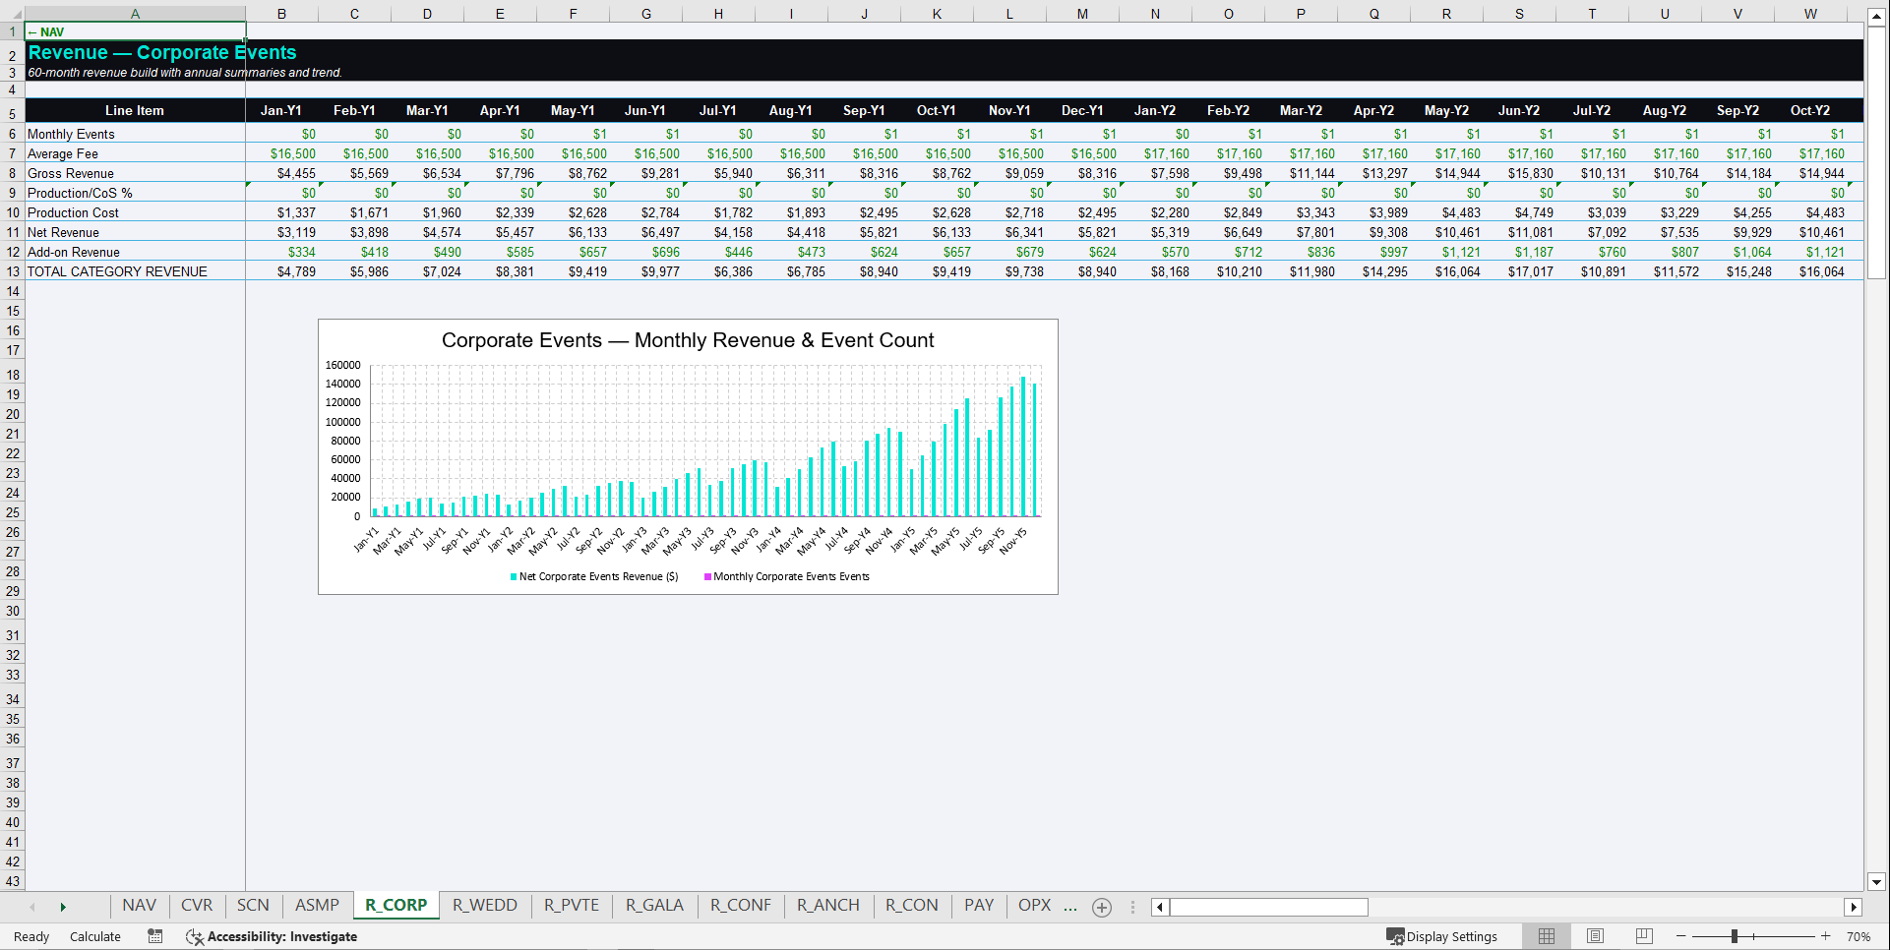The image size is (1890, 950).
Task: Click the 'Net Revenue' row label
Action: 63,232
